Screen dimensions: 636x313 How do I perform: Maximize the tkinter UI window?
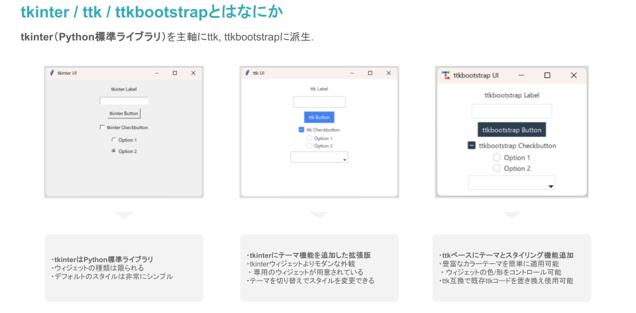click(175, 73)
